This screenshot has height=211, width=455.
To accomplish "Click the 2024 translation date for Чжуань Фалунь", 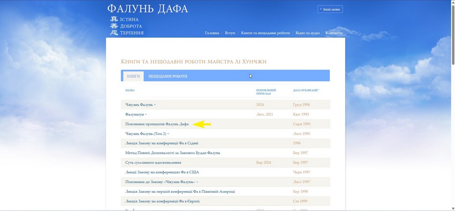I will coord(260,104).
